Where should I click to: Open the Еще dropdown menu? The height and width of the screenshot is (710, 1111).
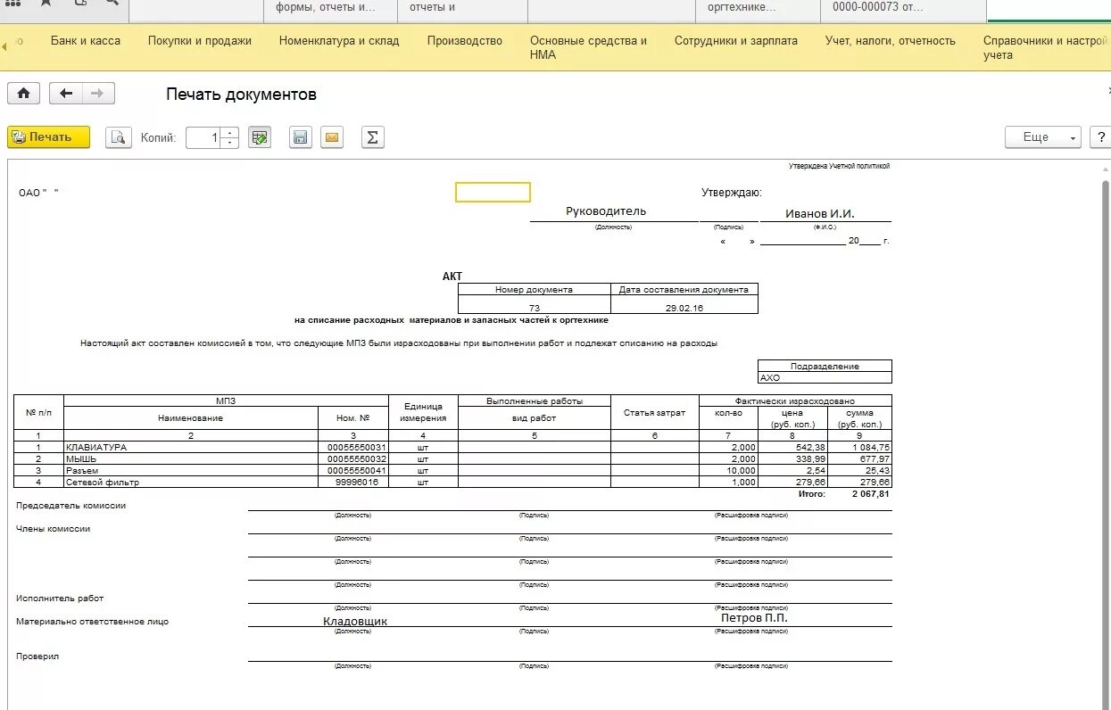click(x=1043, y=137)
